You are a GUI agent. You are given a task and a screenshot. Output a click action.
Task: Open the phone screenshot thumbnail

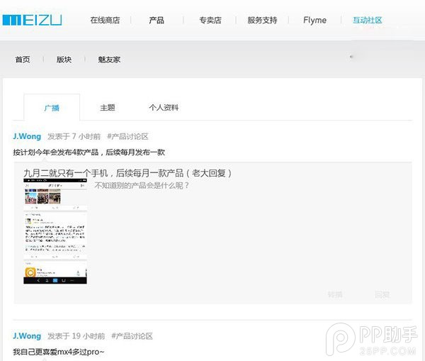(55, 231)
